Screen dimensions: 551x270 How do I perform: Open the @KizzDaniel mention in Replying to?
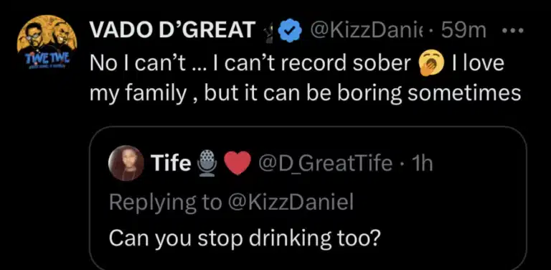(290, 202)
